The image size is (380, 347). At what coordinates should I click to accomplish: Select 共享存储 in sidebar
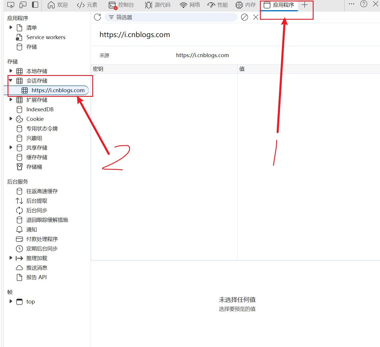37,148
